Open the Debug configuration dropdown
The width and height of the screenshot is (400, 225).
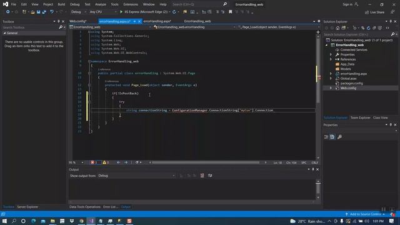coord(78,12)
